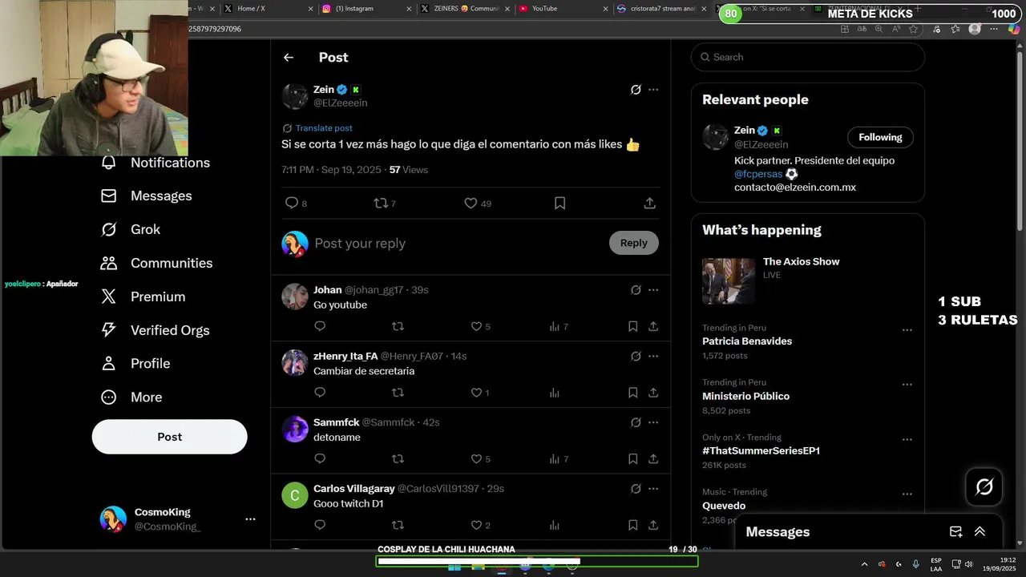
Task: Open options for Quevedo trend
Action: [907, 494]
